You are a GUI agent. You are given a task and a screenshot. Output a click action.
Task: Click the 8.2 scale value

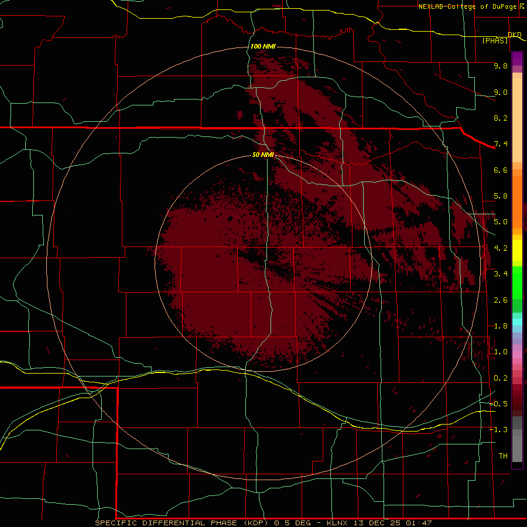click(x=501, y=118)
